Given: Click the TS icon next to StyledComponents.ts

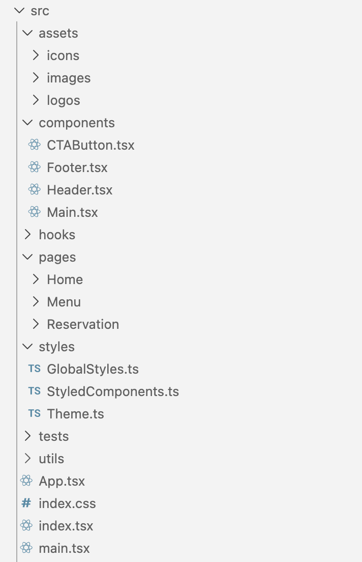Looking at the screenshot, I should tap(35, 391).
